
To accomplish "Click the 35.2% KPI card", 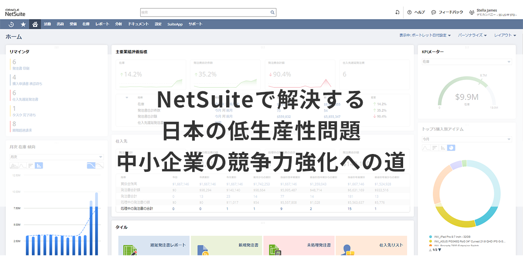I will (x=225, y=74).
